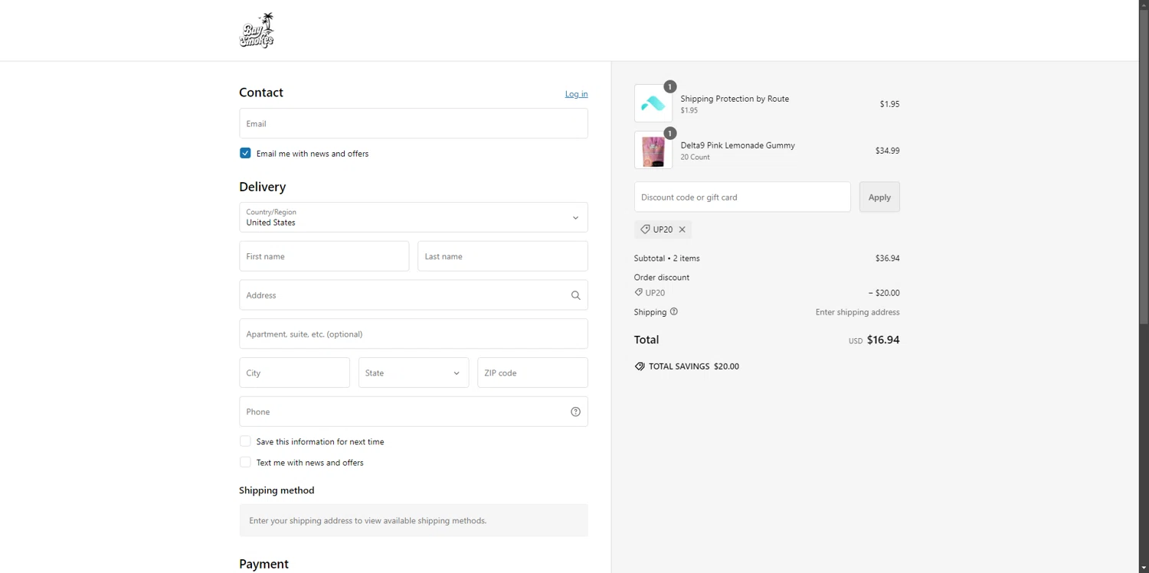Click the Total Savings tag icon
Viewport: 1149px width, 573px height.
640,366
